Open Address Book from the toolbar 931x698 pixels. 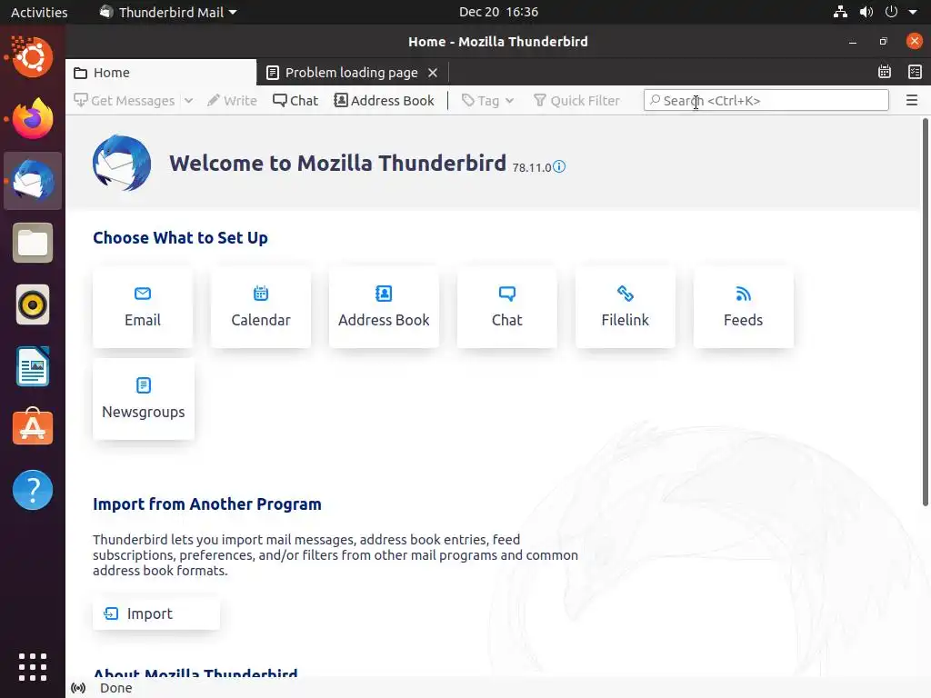pos(385,101)
